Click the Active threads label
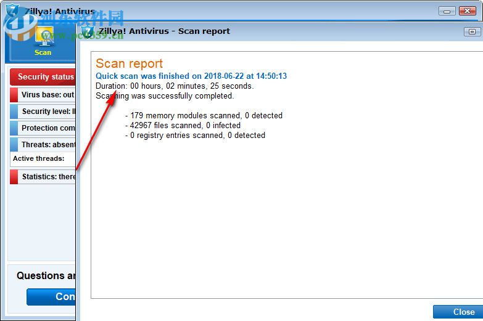The height and width of the screenshot is (321, 483). [38, 158]
